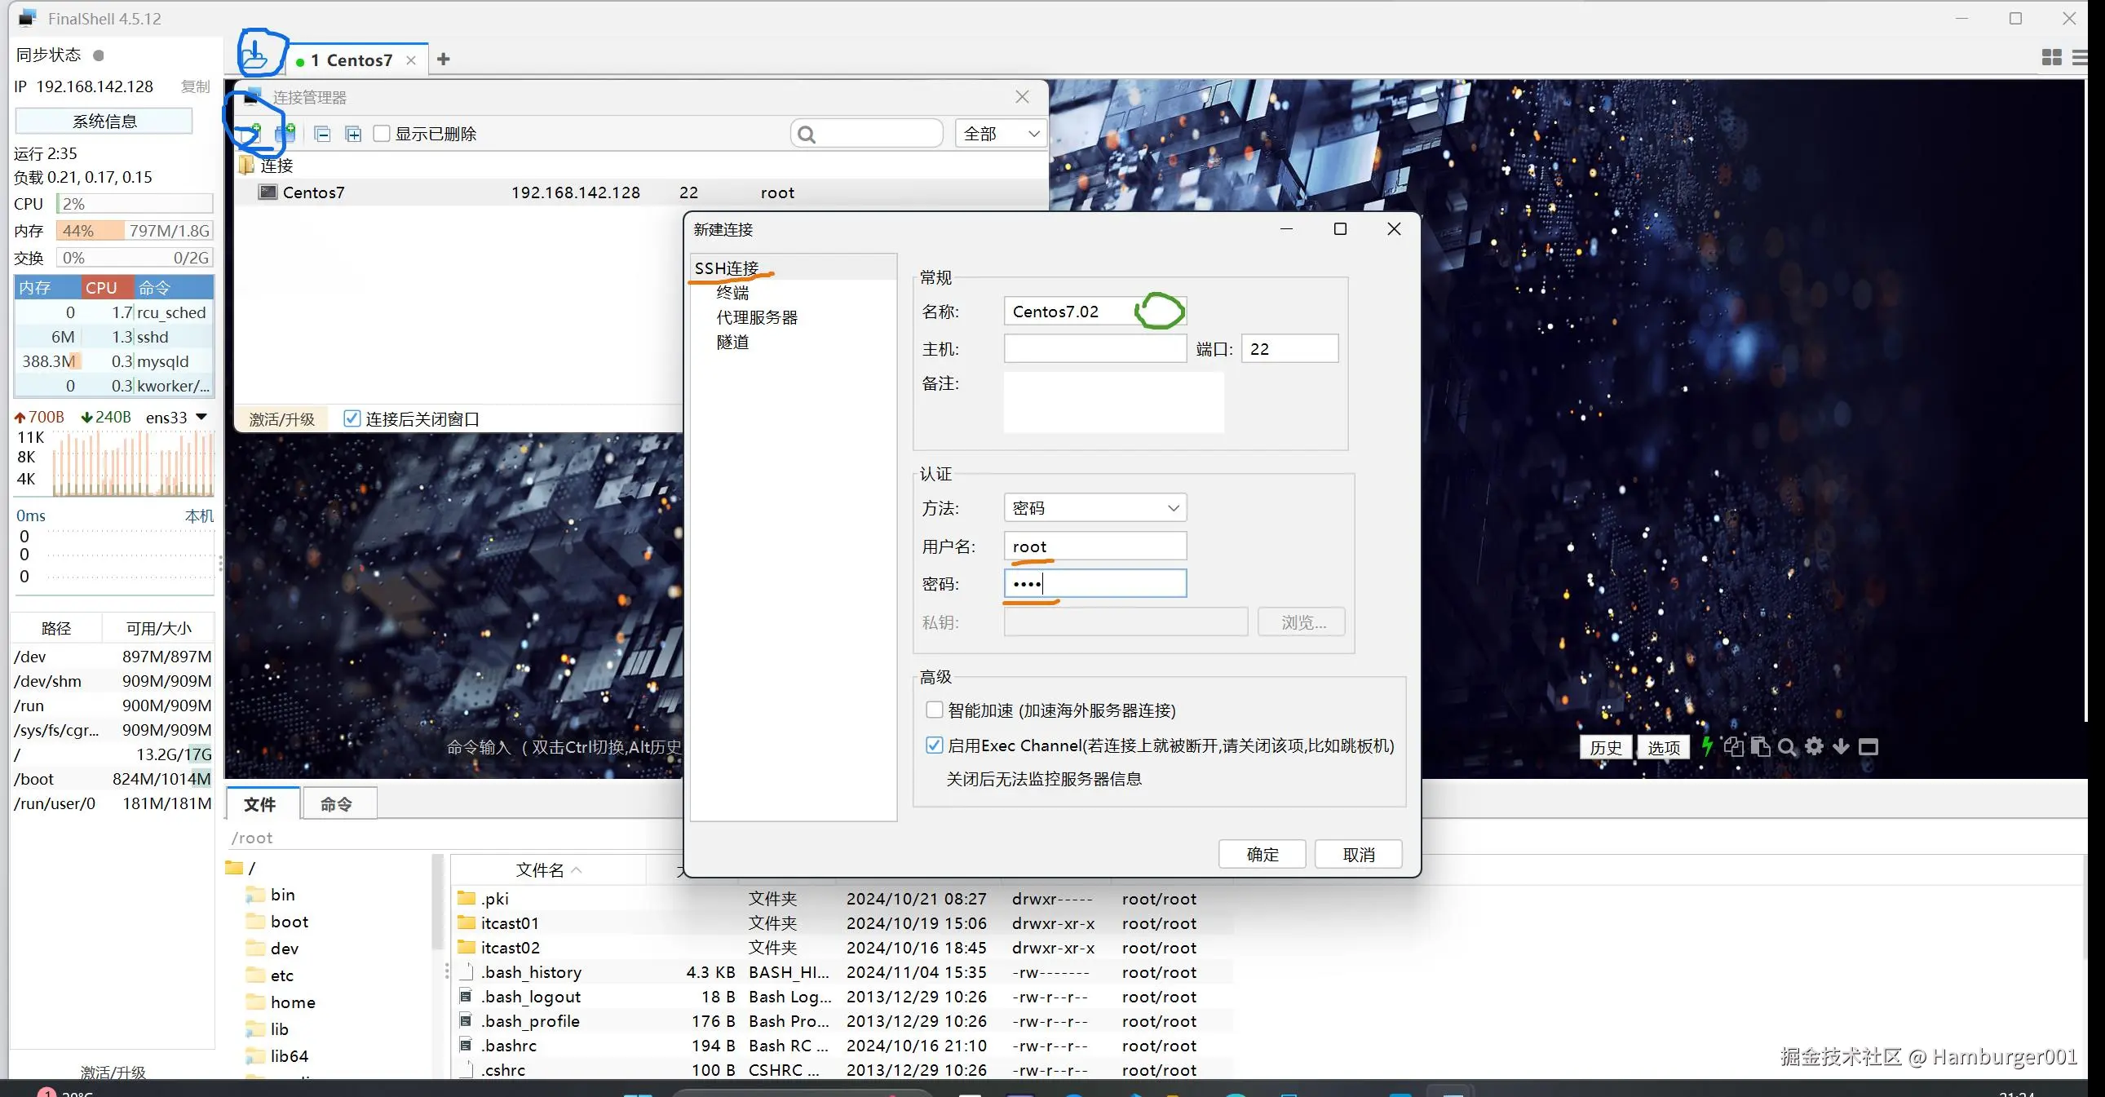Click the new folder icon in connection manager
Viewport: 2105px width, 1097px height.
tap(285, 133)
